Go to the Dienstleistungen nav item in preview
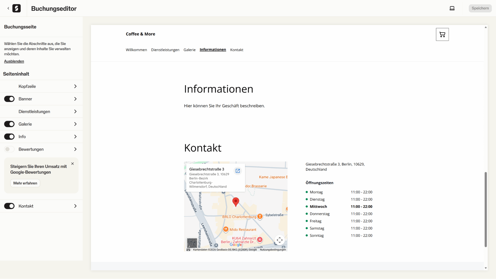 tap(165, 50)
